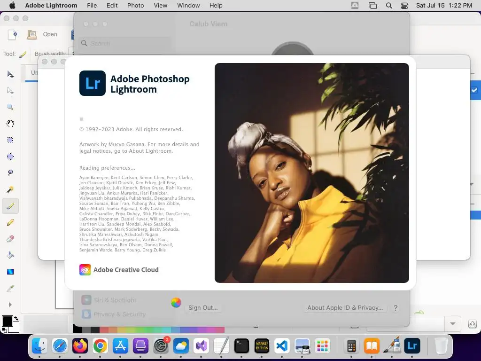Expand more tools arrow at toolbar bottom

tap(10, 305)
